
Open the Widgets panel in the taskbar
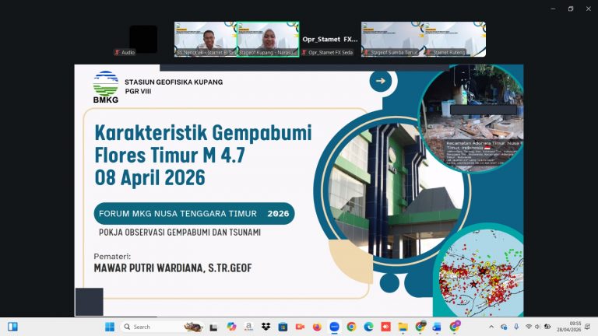[x=12, y=327]
